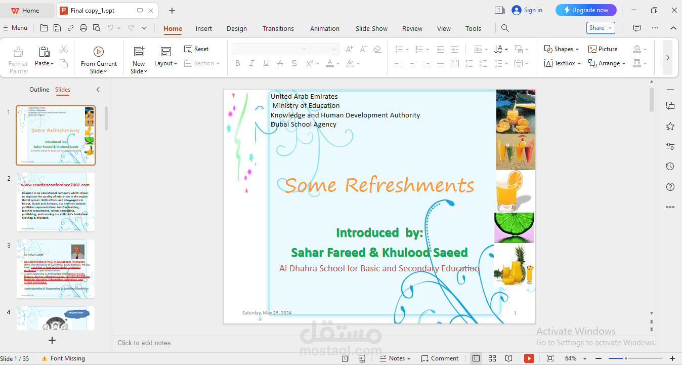Switch to Slide Sorter view in status bar

pyautogui.click(x=492, y=358)
